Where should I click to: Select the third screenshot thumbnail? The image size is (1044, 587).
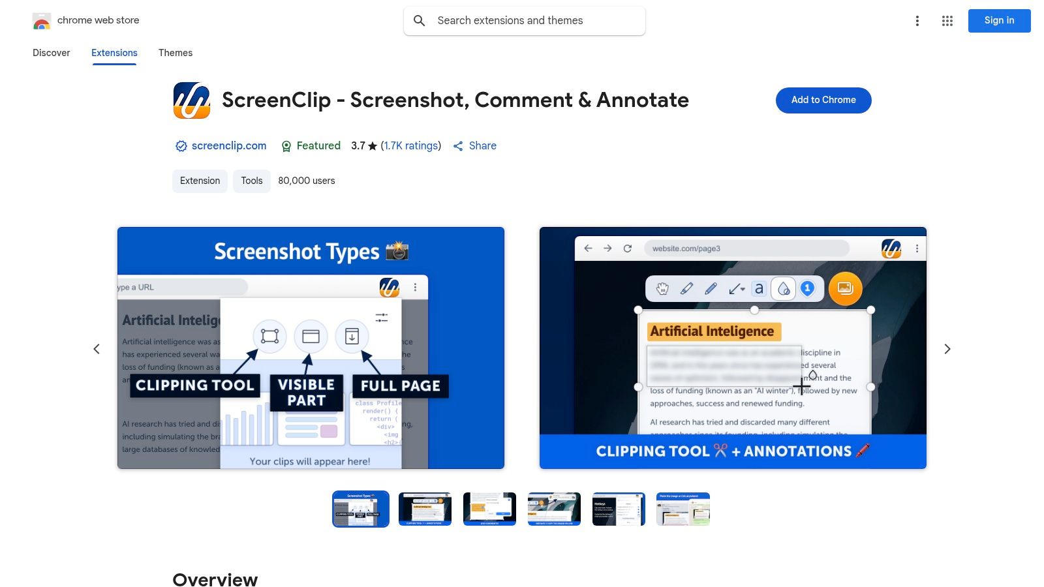click(489, 509)
